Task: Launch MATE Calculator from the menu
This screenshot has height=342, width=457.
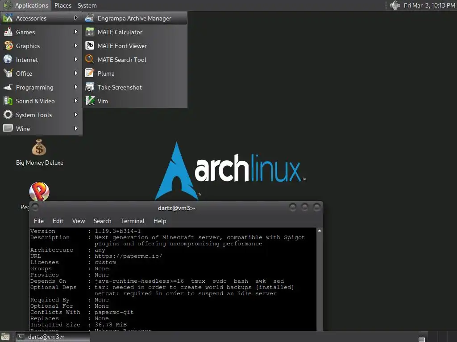Action: [x=135, y=32]
